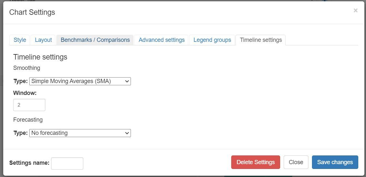Dismiss the dialog with the X icon
The width and height of the screenshot is (366, 177).
(355, 11)
